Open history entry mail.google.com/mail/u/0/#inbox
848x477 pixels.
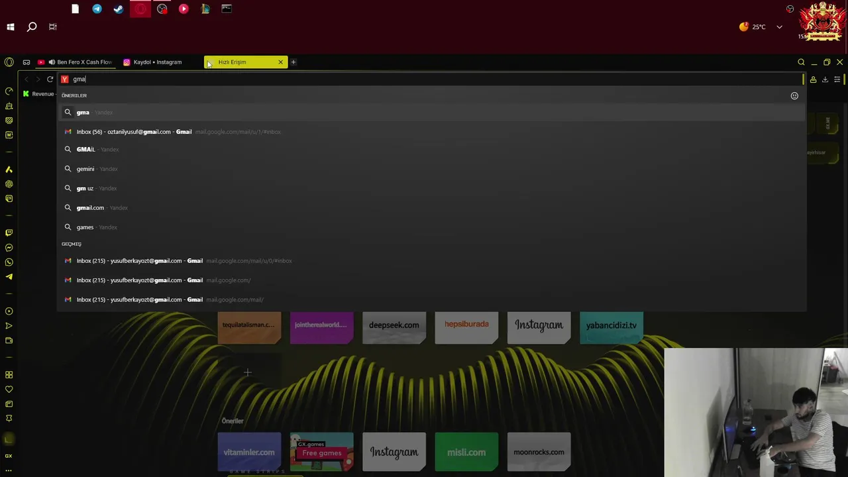point(431,261)
